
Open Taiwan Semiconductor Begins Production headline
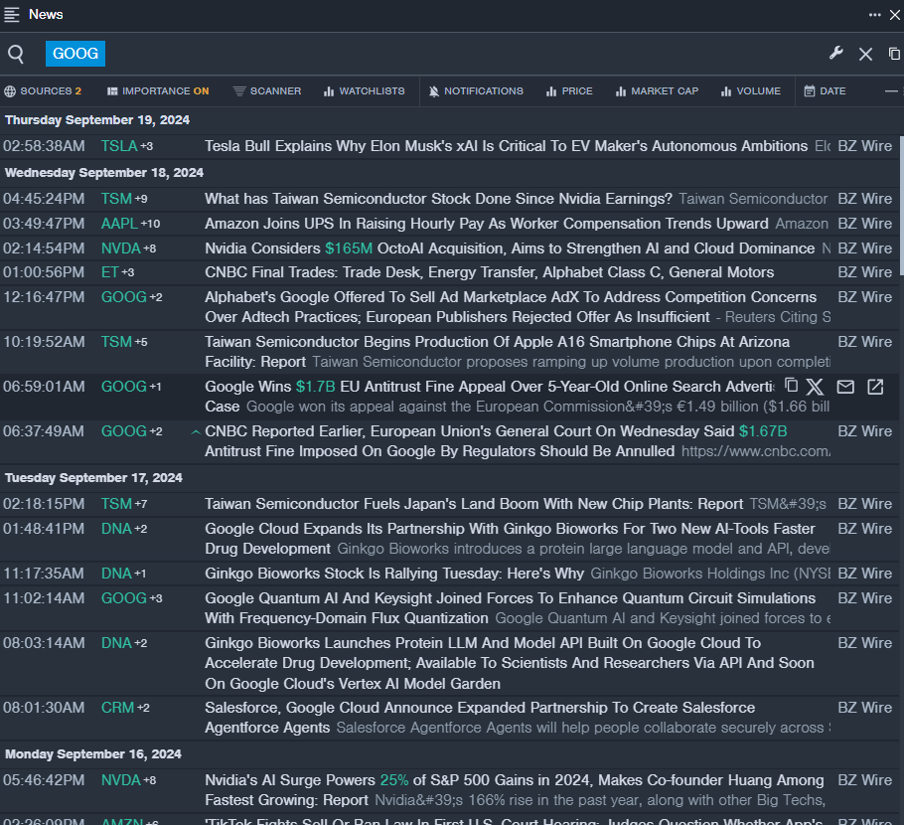(497, 351)
